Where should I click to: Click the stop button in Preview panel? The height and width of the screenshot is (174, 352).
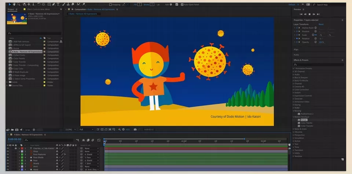coord(309,14)
